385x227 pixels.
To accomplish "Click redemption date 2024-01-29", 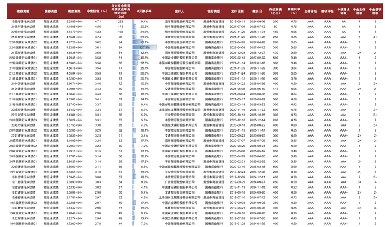I will click(x=257, y=223).
